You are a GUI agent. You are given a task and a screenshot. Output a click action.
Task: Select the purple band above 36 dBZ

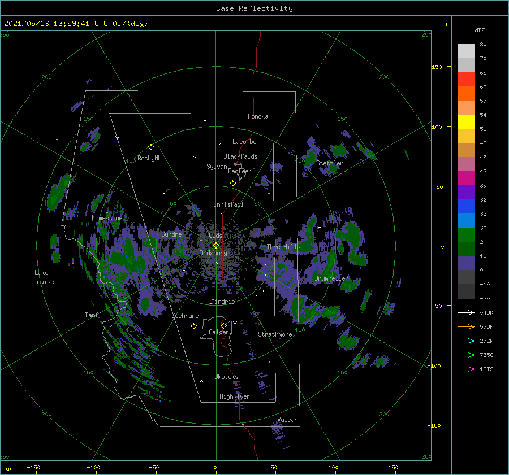[466, 193]
